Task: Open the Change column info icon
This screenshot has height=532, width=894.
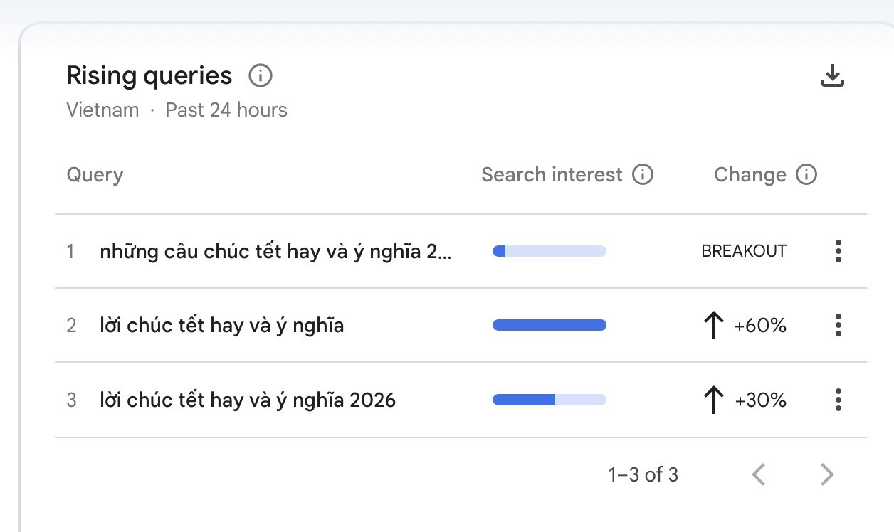Action: click(x=808, y=174)
